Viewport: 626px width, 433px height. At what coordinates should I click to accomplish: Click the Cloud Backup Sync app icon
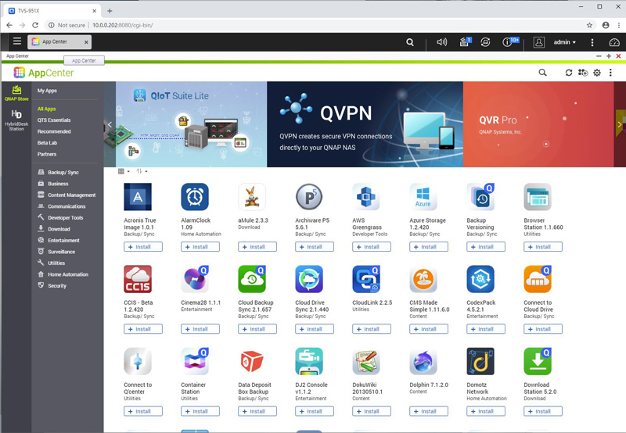252,279
